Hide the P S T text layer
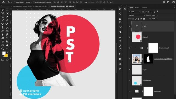Viewport: 176px width, 99px height. (x=130, y=26)
